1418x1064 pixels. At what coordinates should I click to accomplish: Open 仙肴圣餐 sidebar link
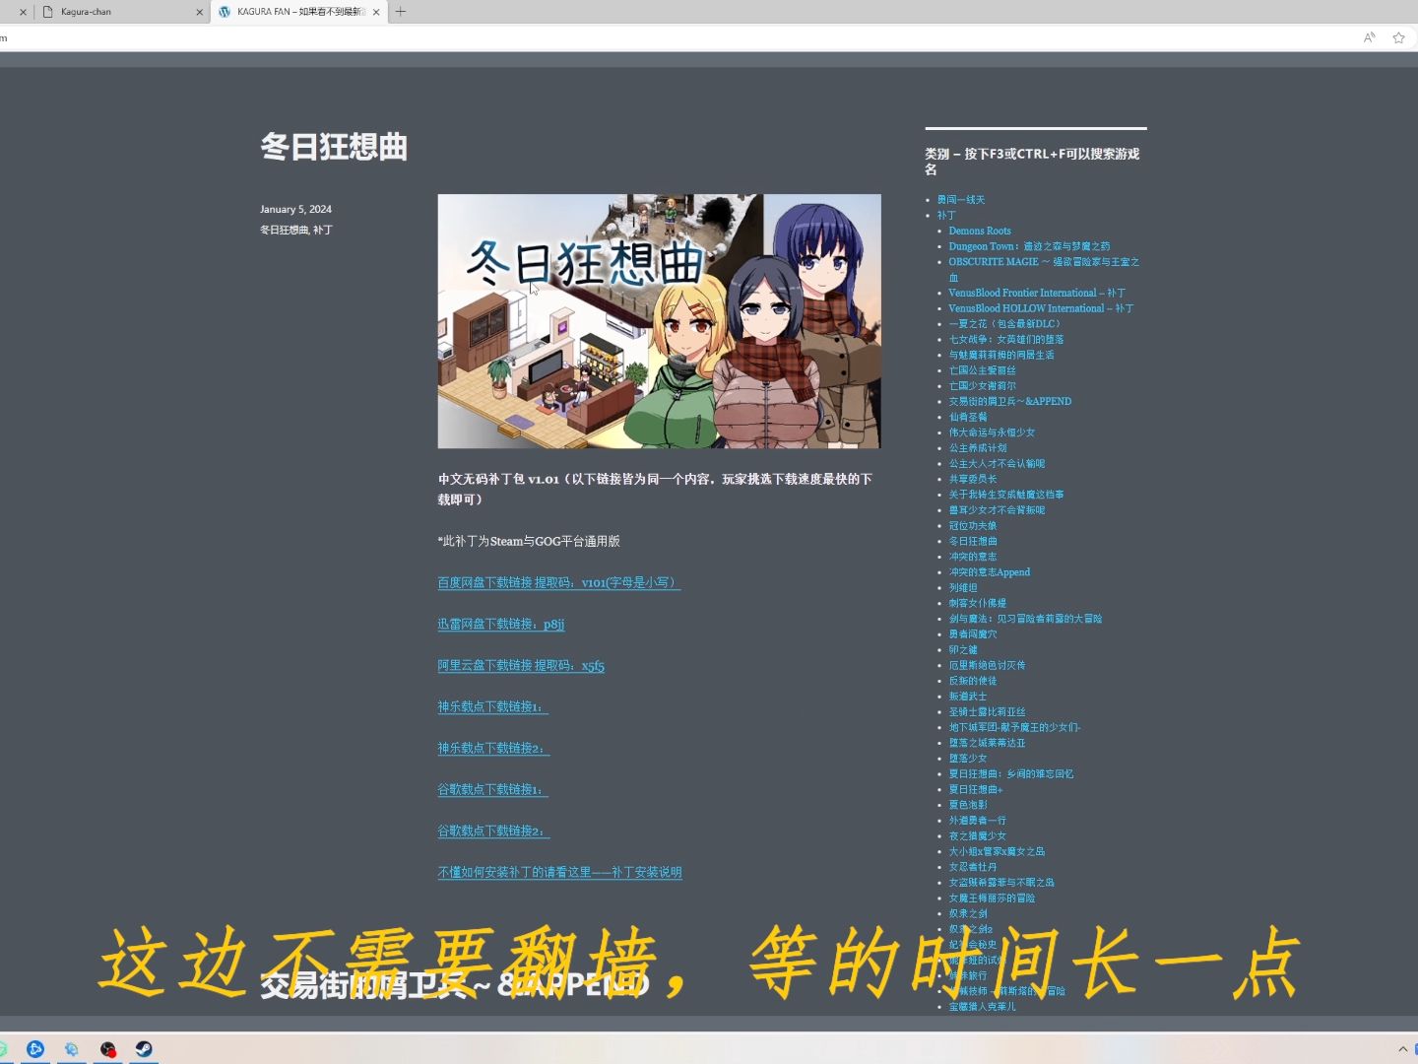click(968, 417)
